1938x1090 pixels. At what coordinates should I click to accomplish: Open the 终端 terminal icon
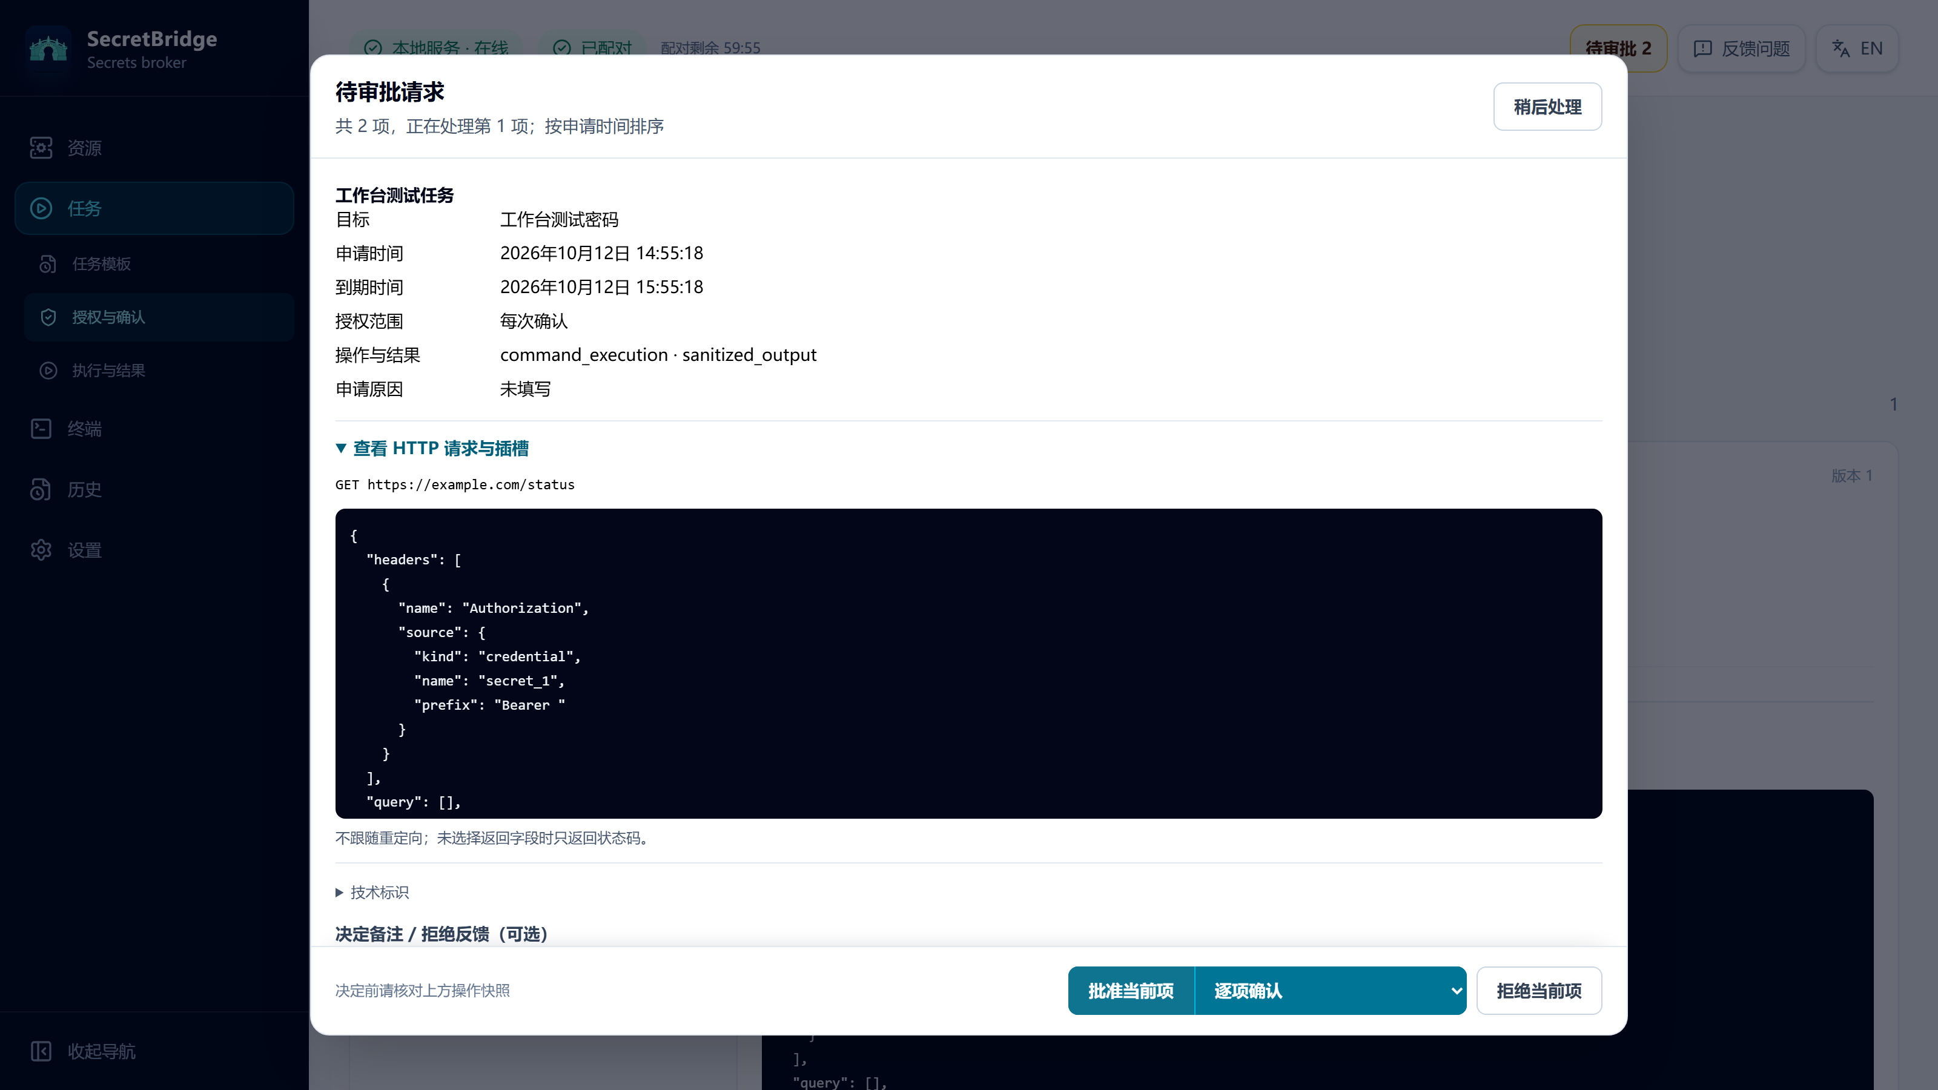(41, 429)
